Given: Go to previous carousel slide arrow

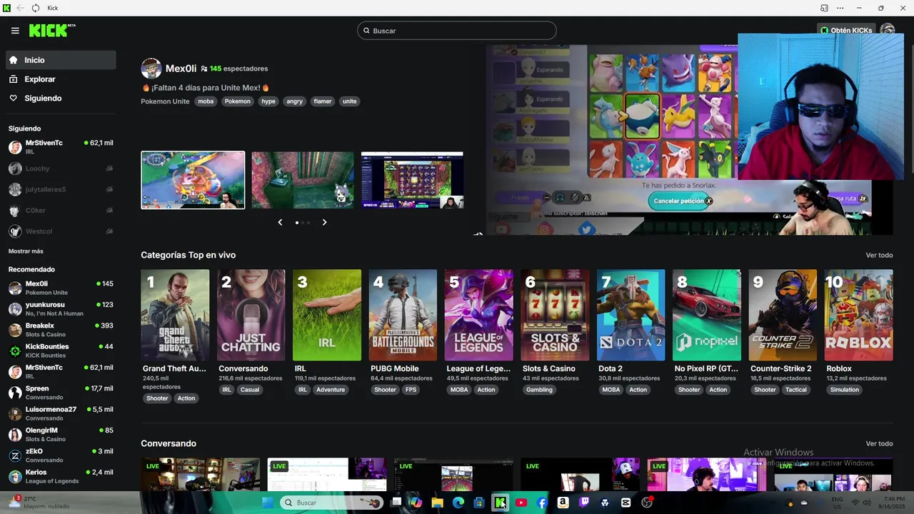Looking at the screenshot, I should pos(280,222).
